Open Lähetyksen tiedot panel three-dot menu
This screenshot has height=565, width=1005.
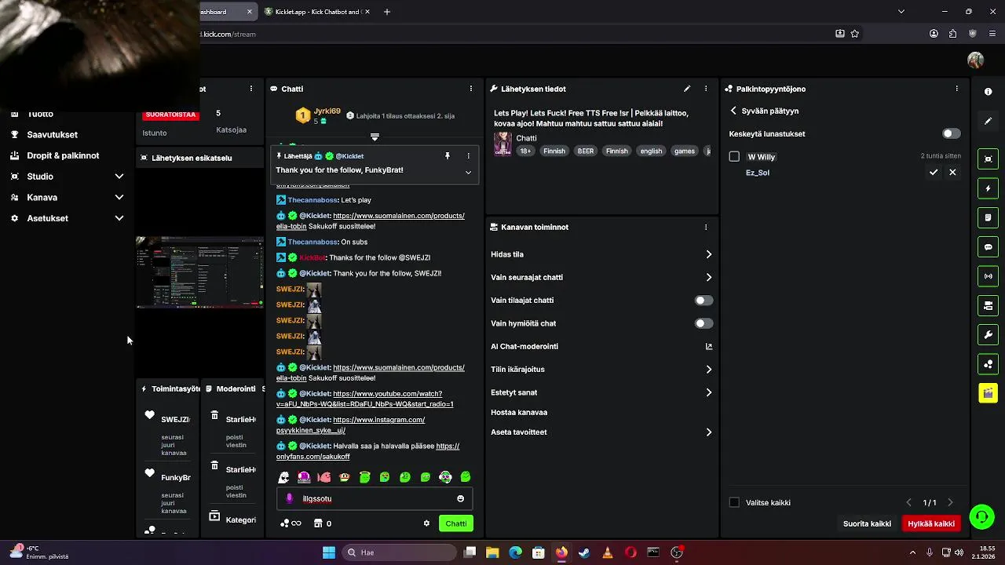click(706, 89)
